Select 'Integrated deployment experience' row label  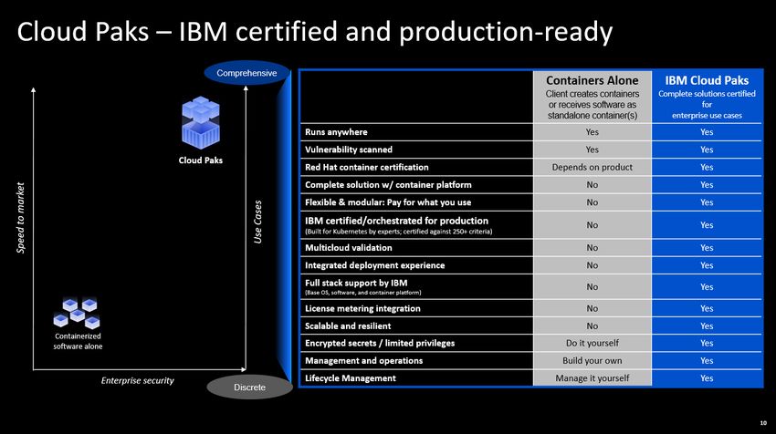pos(374,265)
